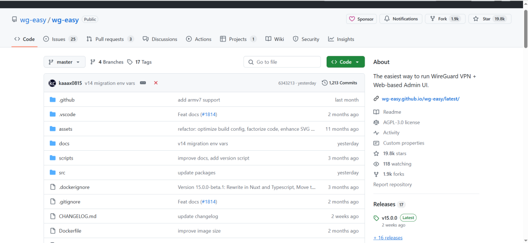Open the Releases heading link
528x243 pixels.
click(x=384, y=204)
